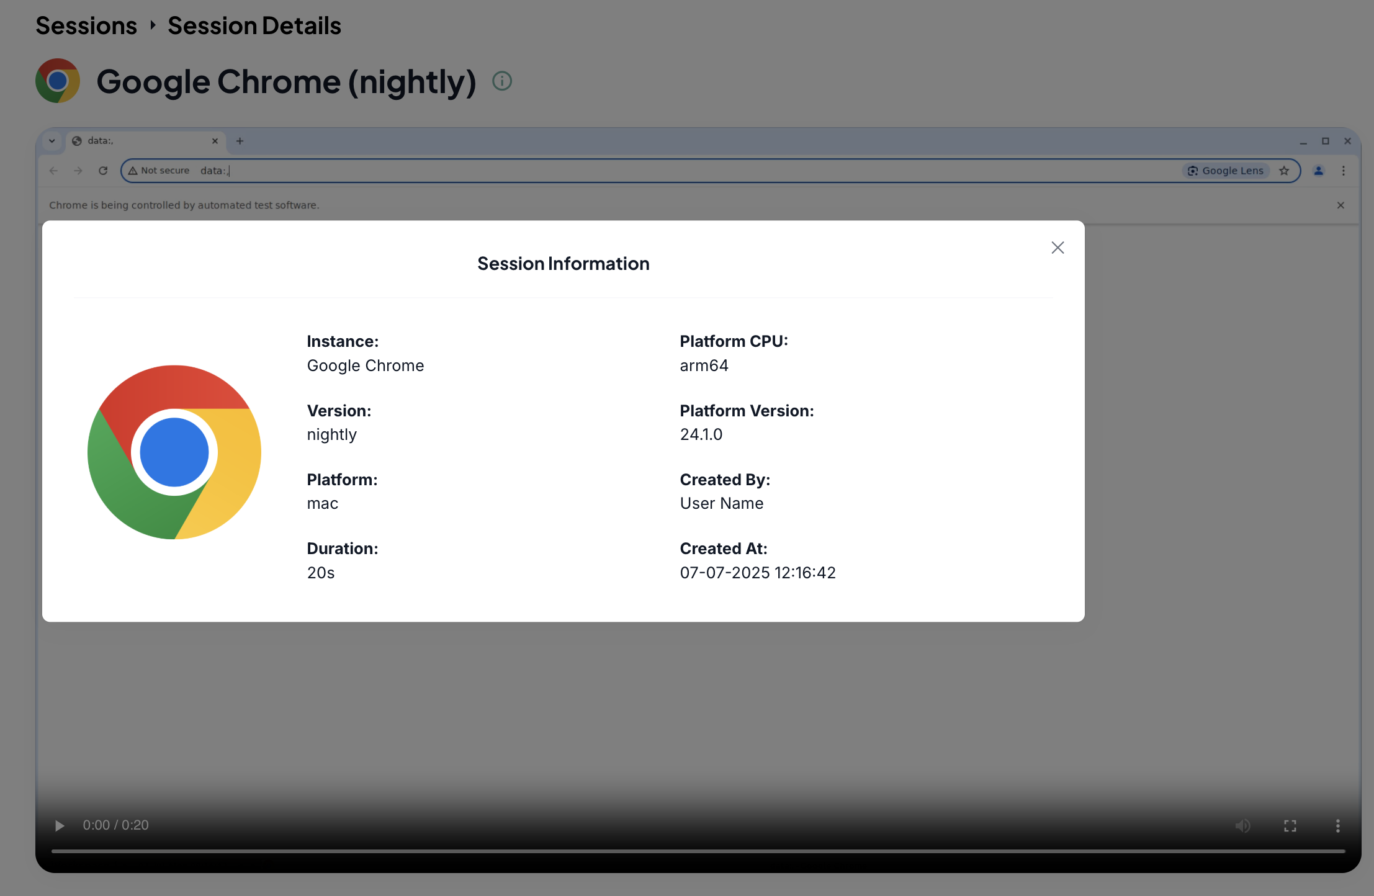
Task: Play the session recording video
Action: pos(60,825)
